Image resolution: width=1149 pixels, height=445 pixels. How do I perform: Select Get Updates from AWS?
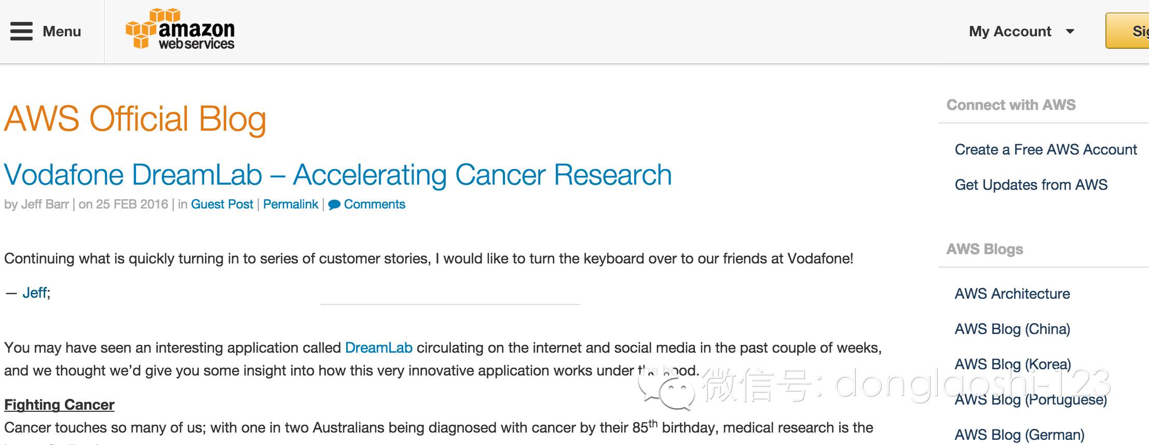(x=1031, y=185)
